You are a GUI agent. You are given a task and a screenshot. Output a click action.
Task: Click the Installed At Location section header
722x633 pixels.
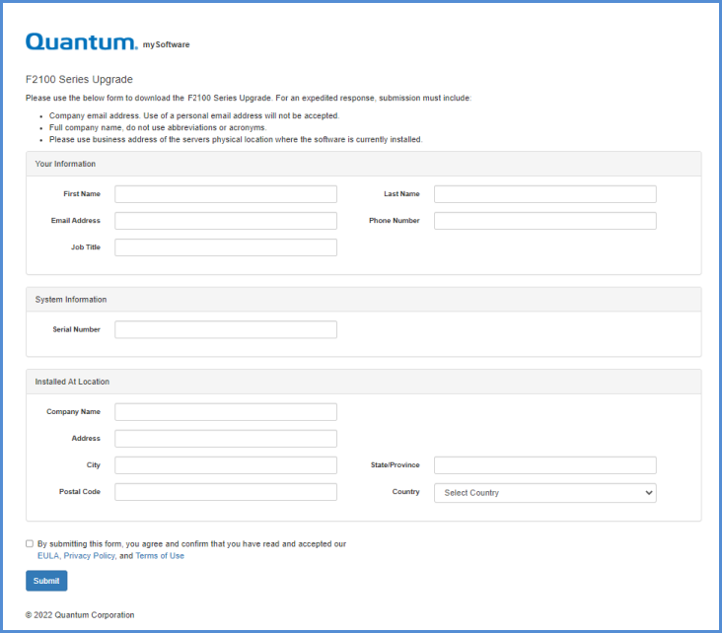pos(72,382)
